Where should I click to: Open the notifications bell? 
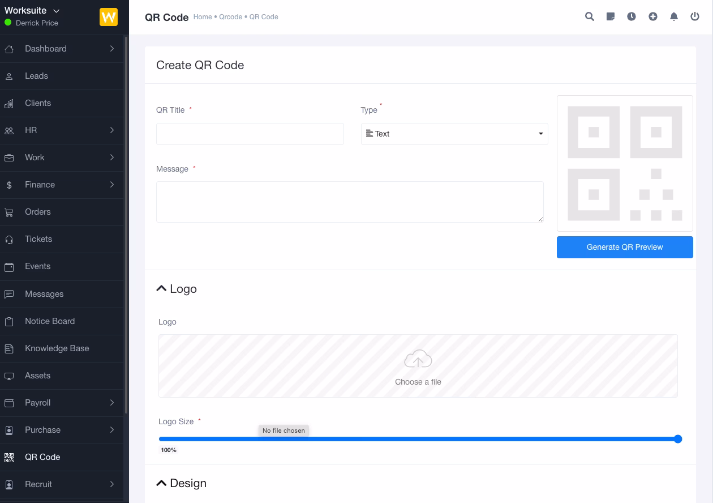pos(674,16)
